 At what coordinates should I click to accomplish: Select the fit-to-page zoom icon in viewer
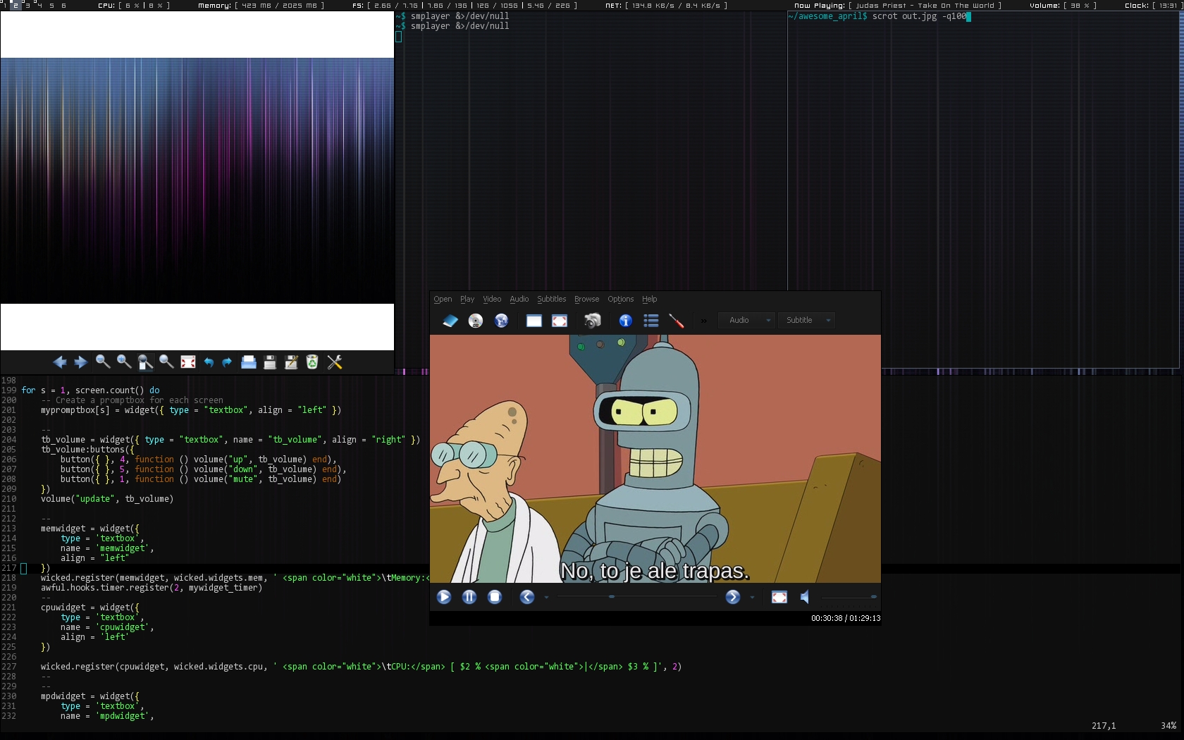(145, 362)
